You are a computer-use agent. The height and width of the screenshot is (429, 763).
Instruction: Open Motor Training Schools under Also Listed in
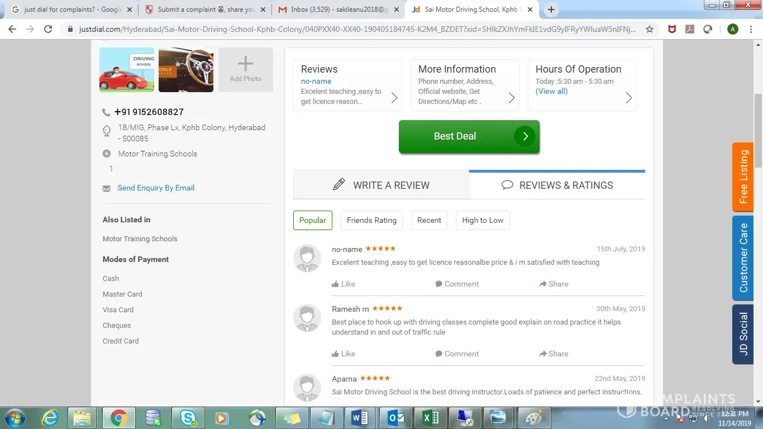click(x=140, y=239)
